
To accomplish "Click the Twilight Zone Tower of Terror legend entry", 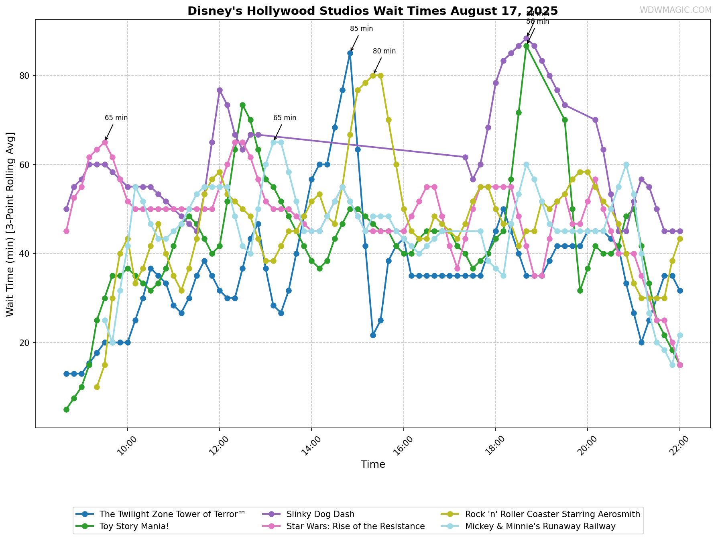I will (161, 514).
